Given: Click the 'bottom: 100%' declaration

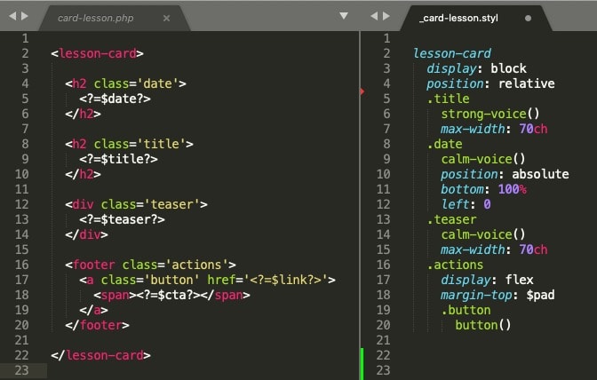Looking at the screenshot, I should [x=483, y=189].
